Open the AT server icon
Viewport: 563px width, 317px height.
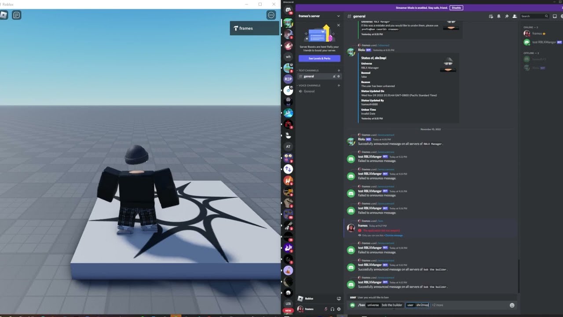(x=288, y=147)
